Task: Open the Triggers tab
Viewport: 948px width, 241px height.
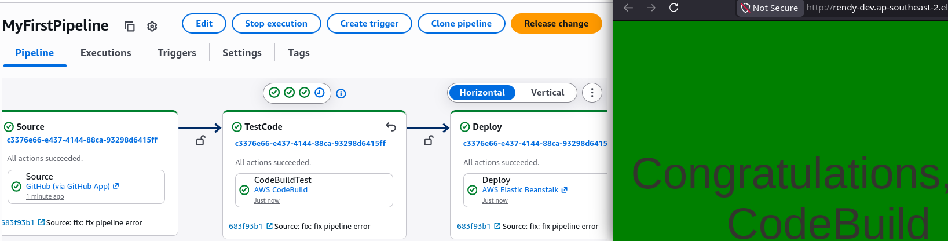Action: (177, 53)
